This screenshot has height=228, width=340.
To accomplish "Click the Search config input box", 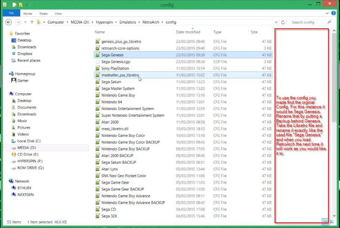I will tap(308, 22).
